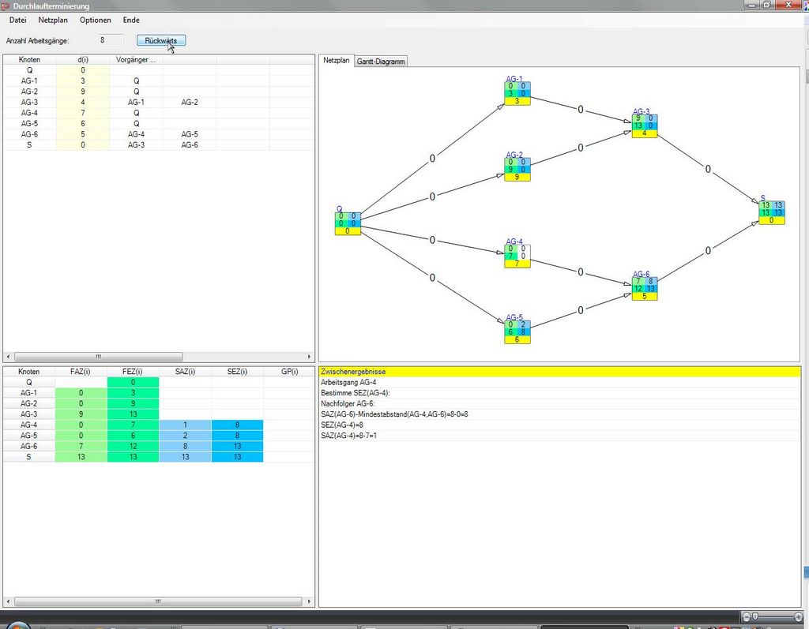Screen dimensions: 809x629
Task: Click the Ende menu item
Action: pyautogui.click(x=131, y=20)
